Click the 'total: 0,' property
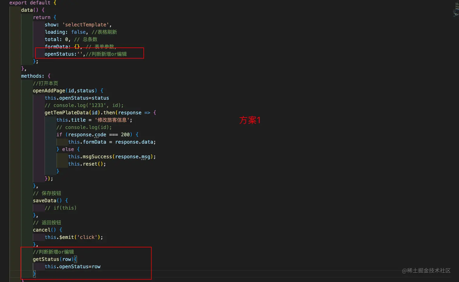This screenshot has width=459, height=282. [x=58, y=39]
